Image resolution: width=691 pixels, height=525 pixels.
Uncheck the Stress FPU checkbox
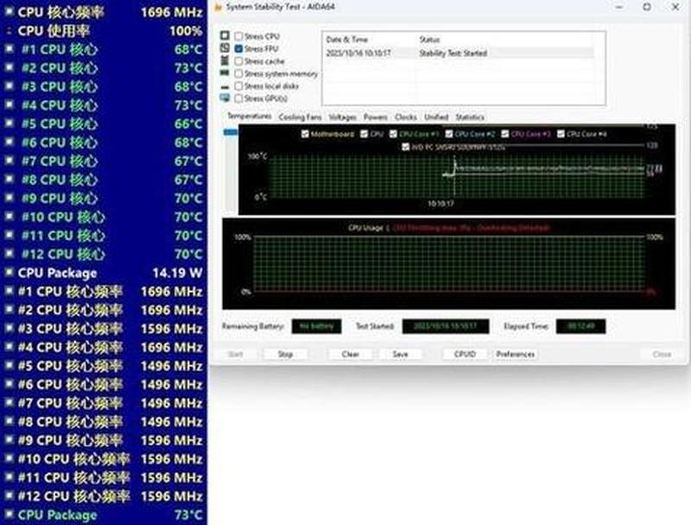239,48
